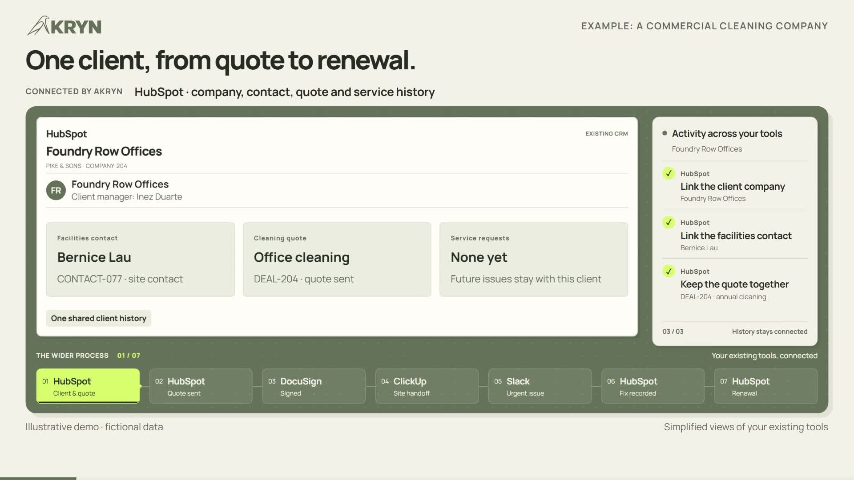Open the Cleaning quote Office cleaning card

coord(337,260)
